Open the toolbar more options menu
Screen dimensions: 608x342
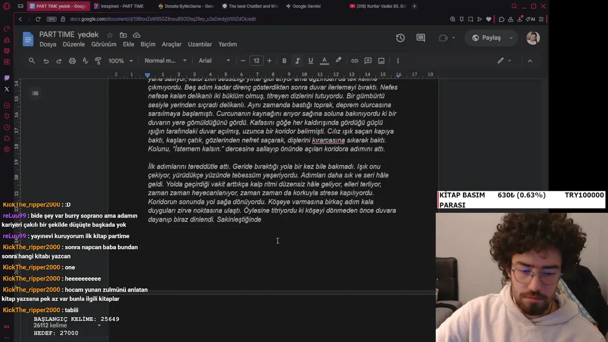pos(398,61)
